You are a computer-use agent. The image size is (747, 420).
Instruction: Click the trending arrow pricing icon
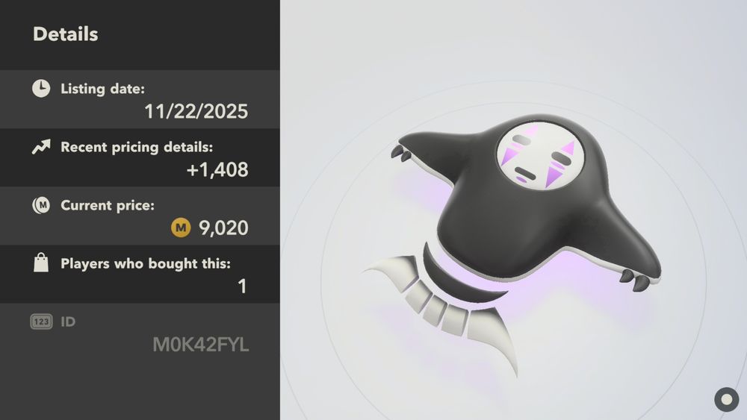pos(41,147)
